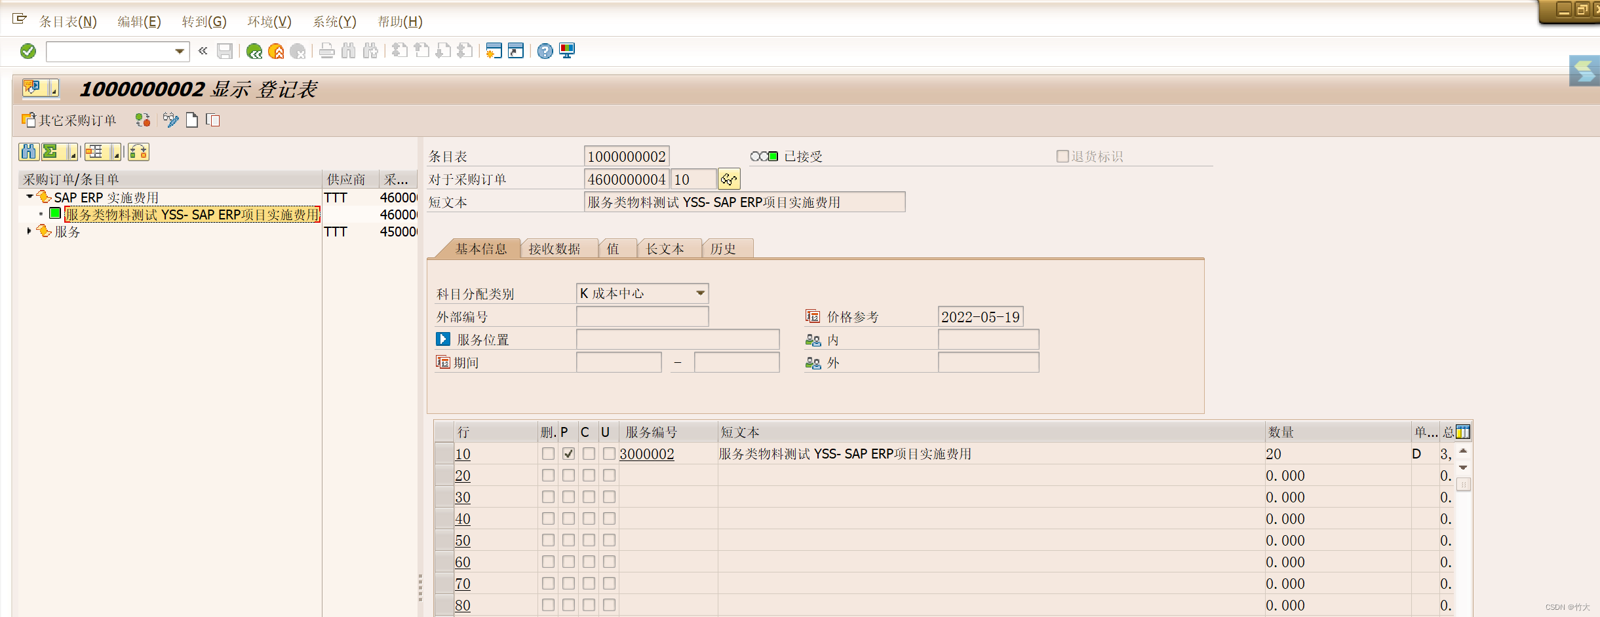The height and width of the screenshot is (617, 1600).
Task: Toggle the deletion checkbox in row 30
Action: [x=548, y=496]
